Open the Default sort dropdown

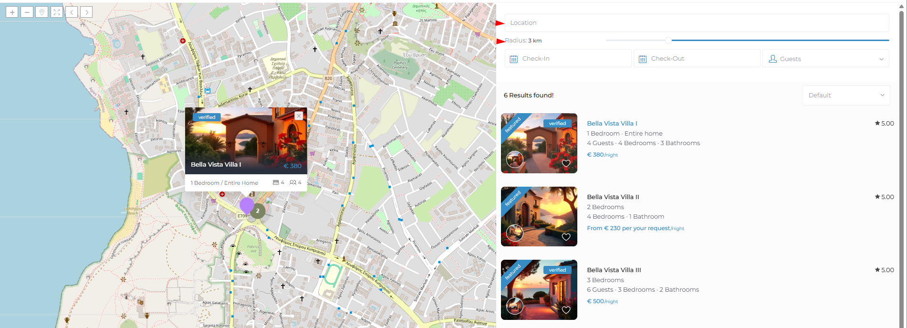[x=845, y=95]
